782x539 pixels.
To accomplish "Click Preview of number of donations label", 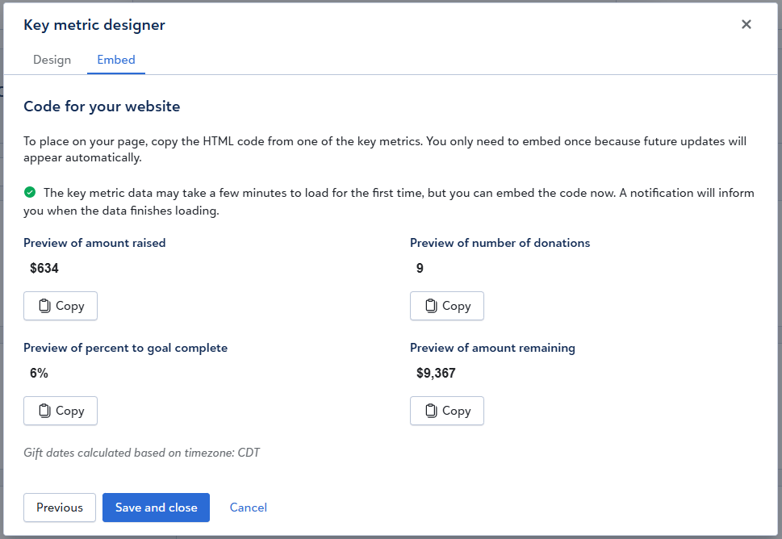I will point(500,243).
